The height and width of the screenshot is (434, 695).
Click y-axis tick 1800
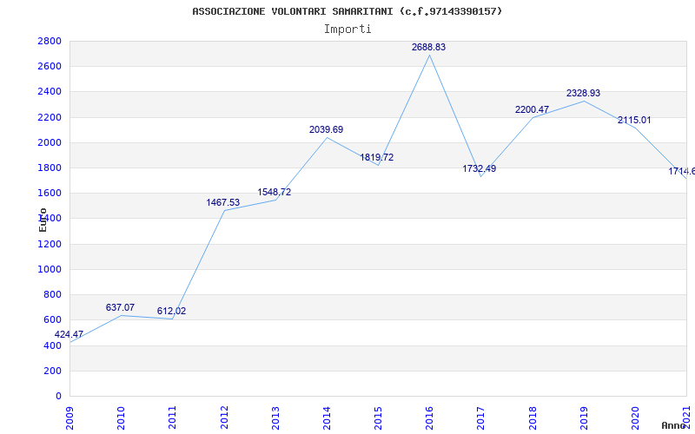50,168
